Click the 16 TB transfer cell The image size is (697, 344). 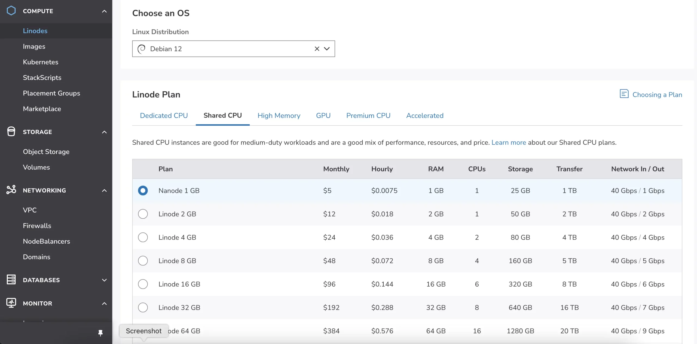[569, 308]
